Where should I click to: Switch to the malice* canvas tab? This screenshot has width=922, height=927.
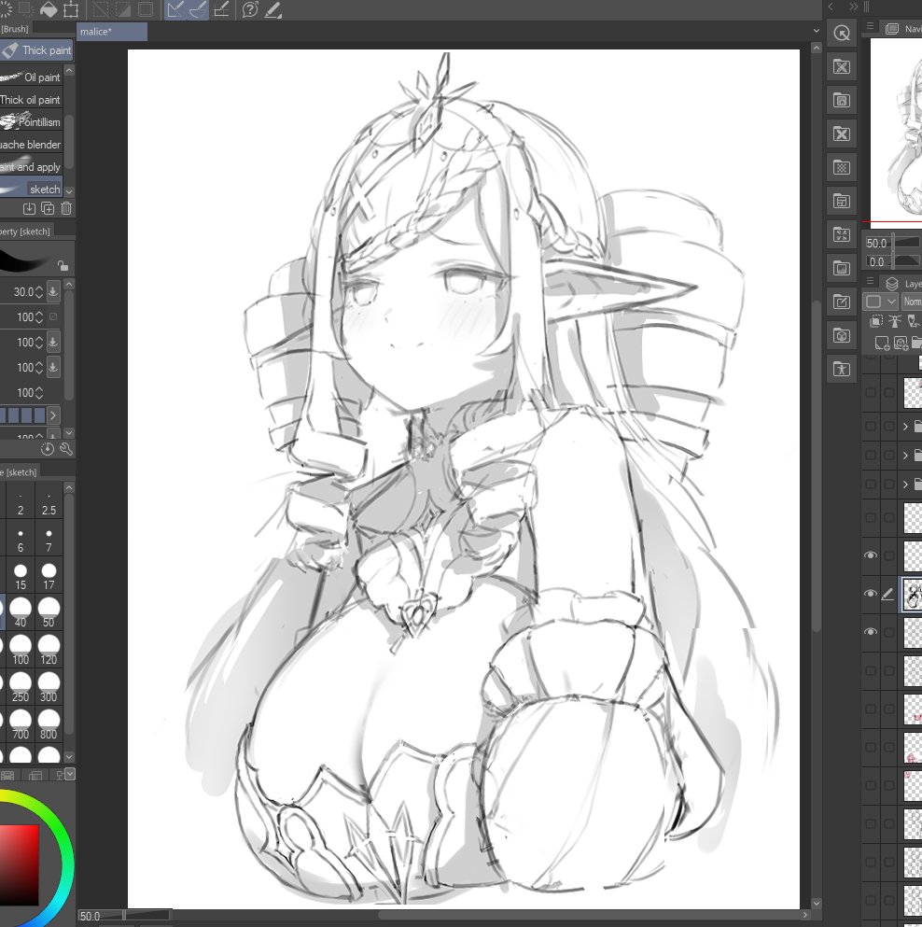[x=112, y=32]
